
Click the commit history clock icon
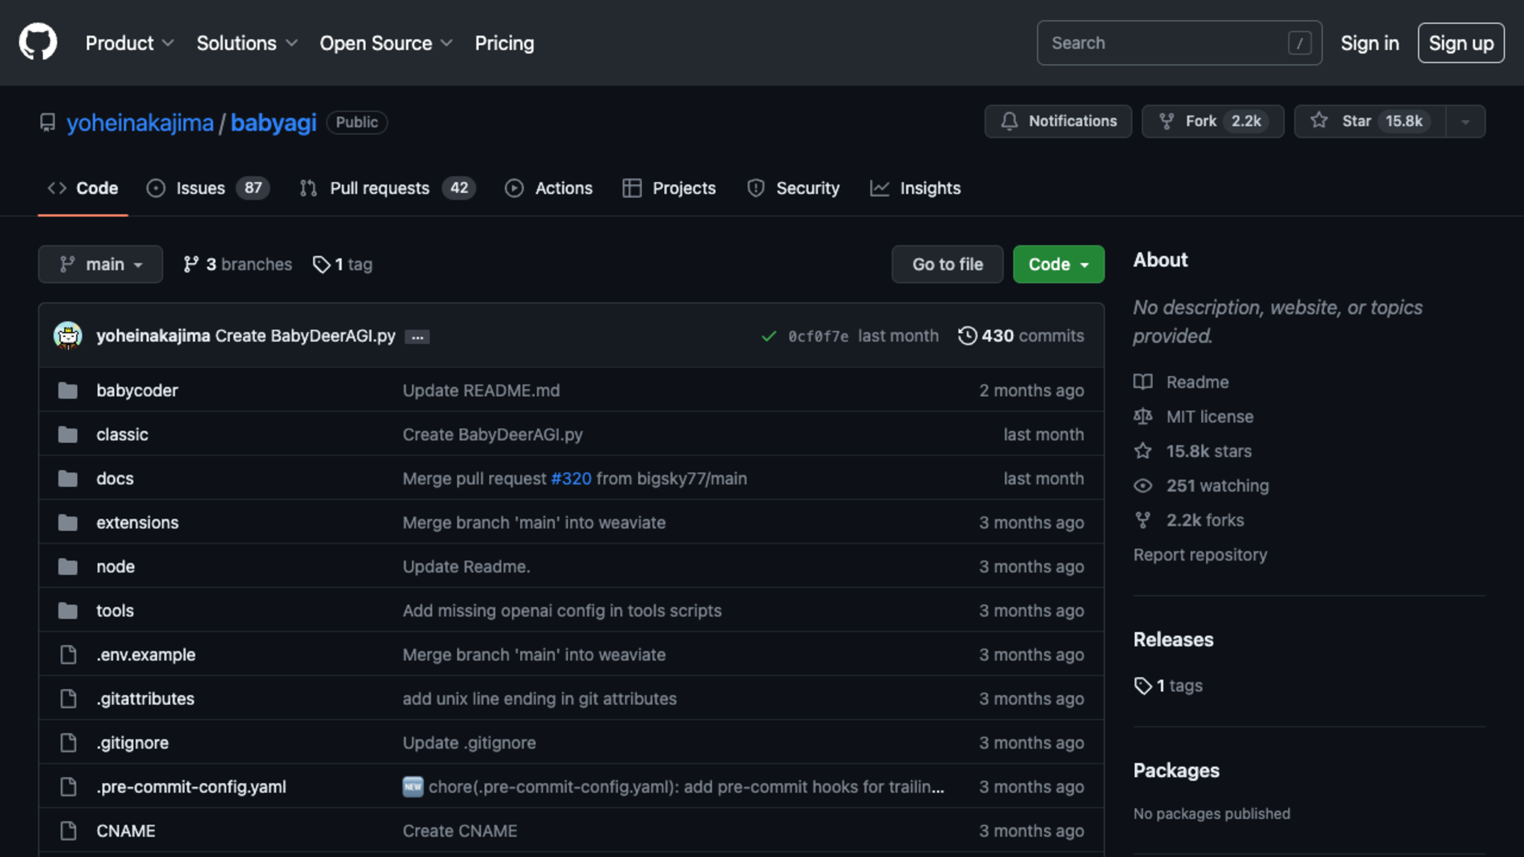click(967, 335)
